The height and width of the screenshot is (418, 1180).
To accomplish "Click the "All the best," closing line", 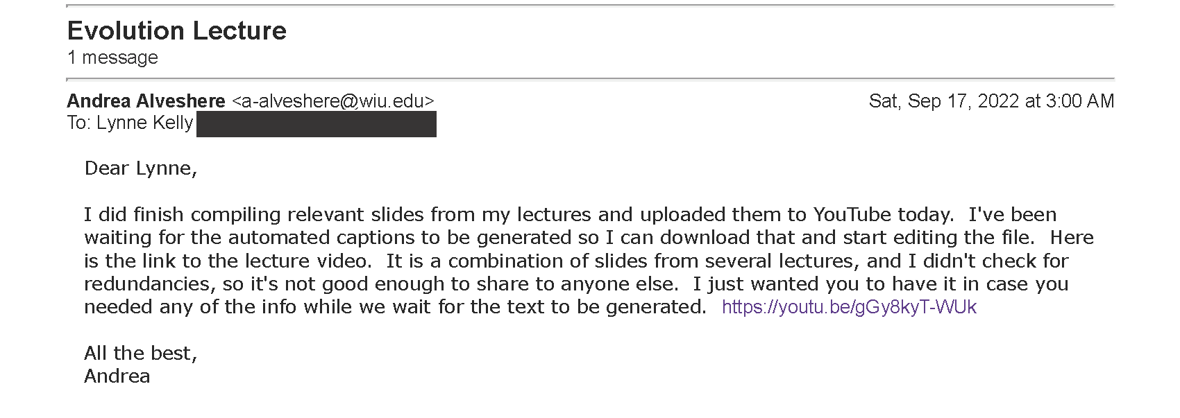I will point(141,354).
